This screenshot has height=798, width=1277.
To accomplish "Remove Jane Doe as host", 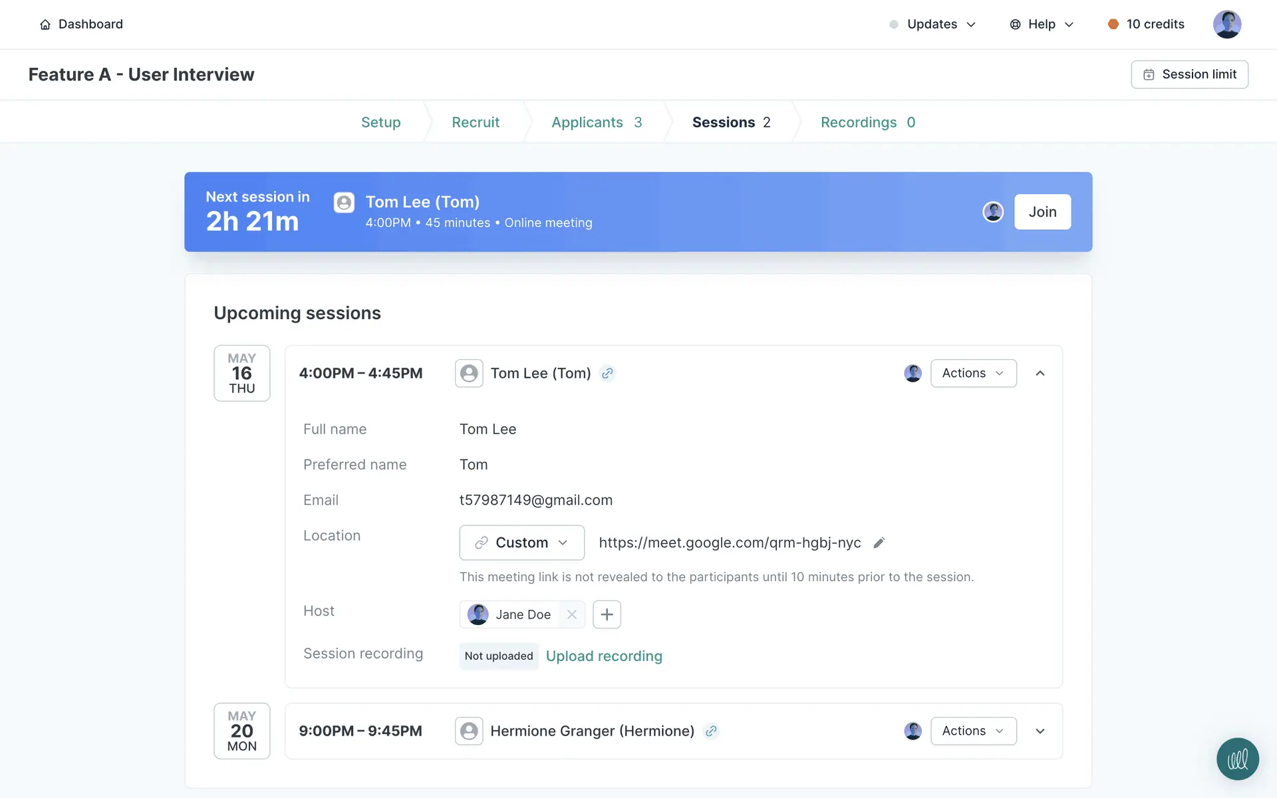I will click(x=571, y=614).
